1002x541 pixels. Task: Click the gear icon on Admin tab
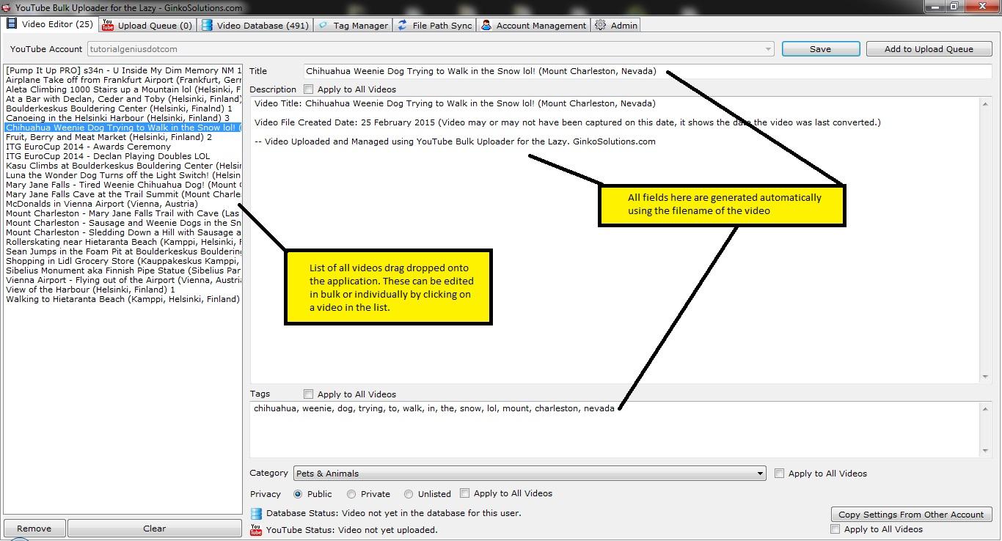[600, 25]
